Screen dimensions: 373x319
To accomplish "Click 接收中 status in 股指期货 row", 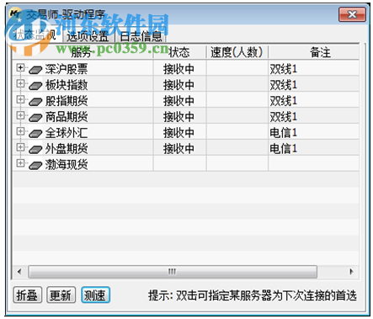I will click(179, 101).
